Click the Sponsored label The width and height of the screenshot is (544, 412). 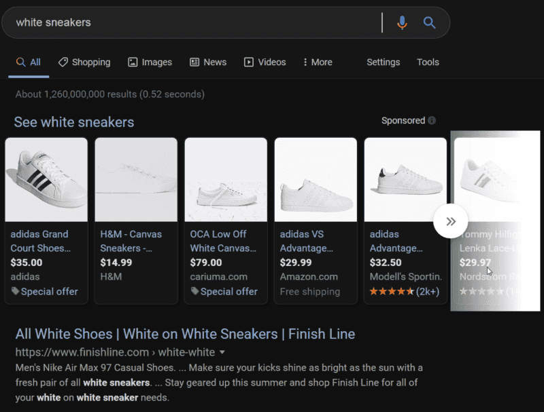[x=403, y=121]
